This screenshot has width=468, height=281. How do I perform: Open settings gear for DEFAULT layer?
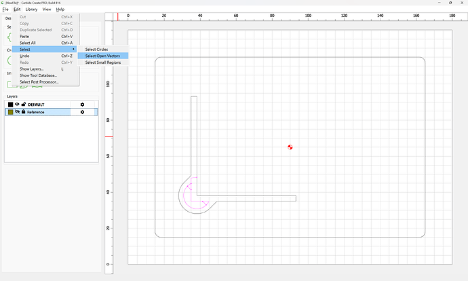click(x=82, y=105)
